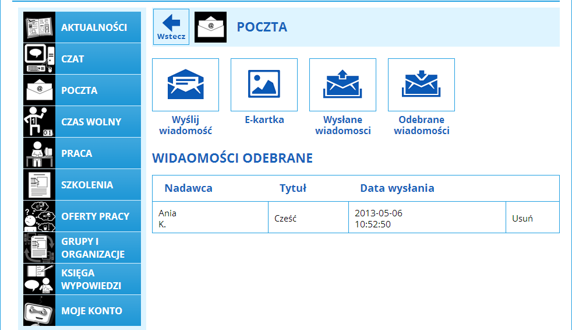Click the E-kartka text link
Screen dimensions: 572x330
tap(264, 120)
